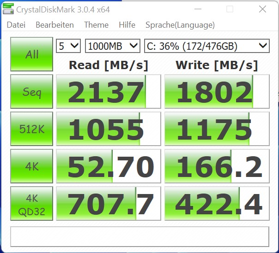279x253 pixels.
Task: Expand the test size dropdown showing 1000MB
Action: 113,46
